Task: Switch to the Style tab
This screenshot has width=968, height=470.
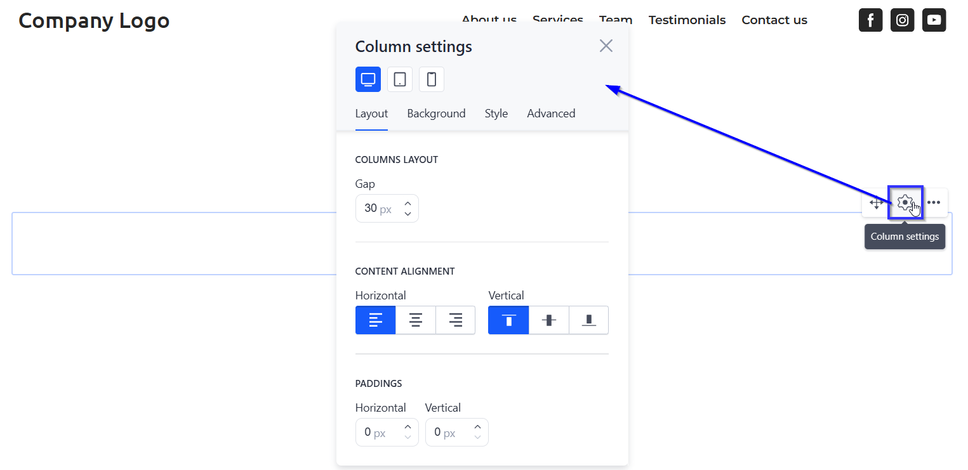Action: point(496,114)
